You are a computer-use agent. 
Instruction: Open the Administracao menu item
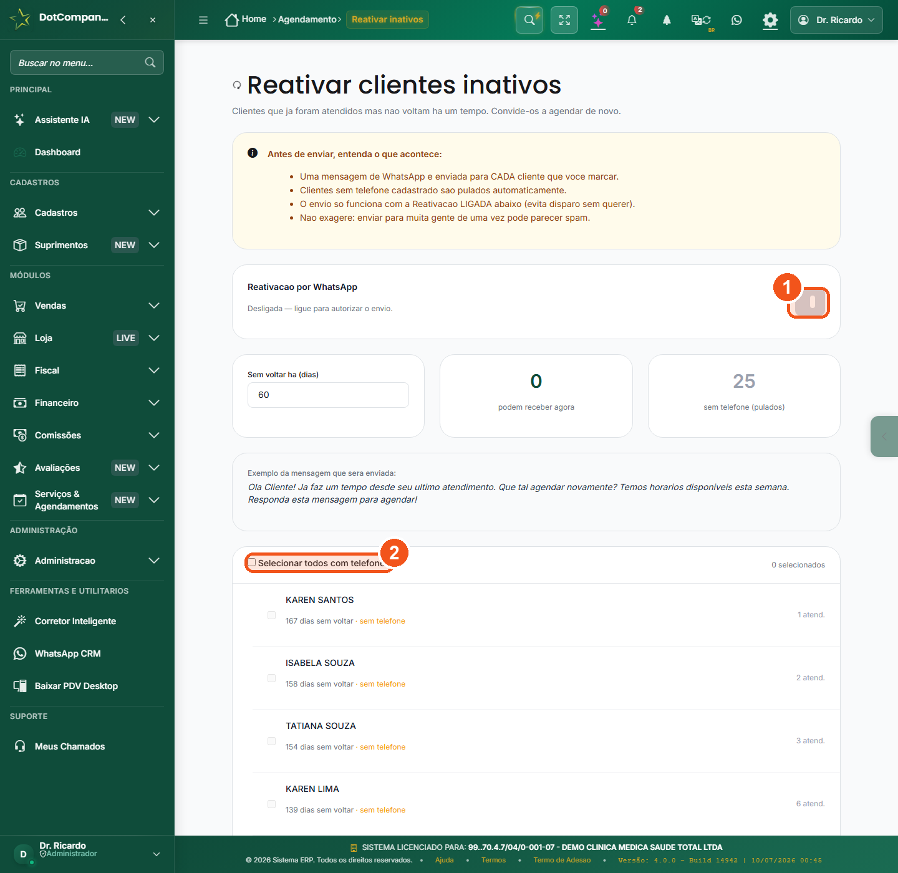[87, 561]
